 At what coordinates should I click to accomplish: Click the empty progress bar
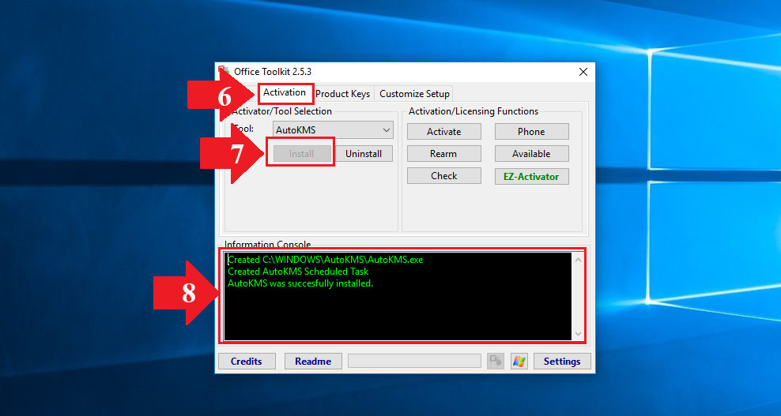[414, 361]
